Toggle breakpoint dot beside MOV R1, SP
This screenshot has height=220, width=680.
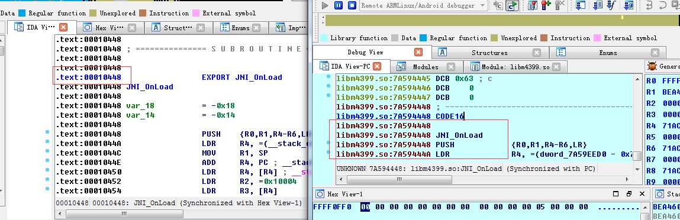pyautogui.click(x=47, y=151)
